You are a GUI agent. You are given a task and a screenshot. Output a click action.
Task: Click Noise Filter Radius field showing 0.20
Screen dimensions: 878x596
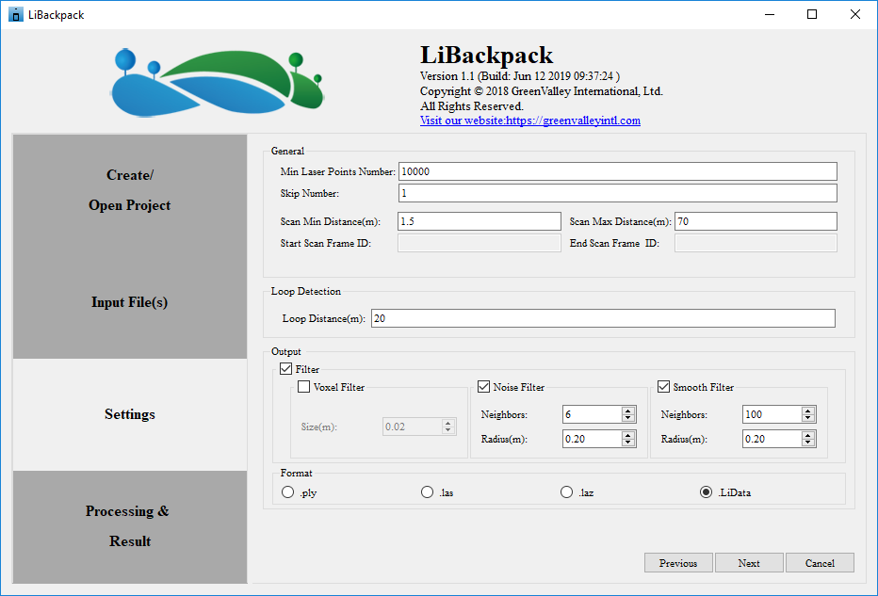tap(593, 439)
